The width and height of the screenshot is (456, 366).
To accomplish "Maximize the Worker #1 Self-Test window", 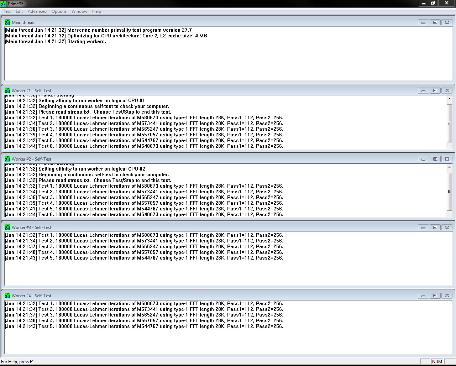I will pos(435,90).
